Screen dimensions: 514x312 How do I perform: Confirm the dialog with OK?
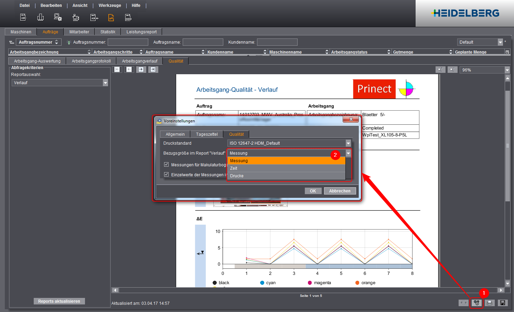point(313,191)
